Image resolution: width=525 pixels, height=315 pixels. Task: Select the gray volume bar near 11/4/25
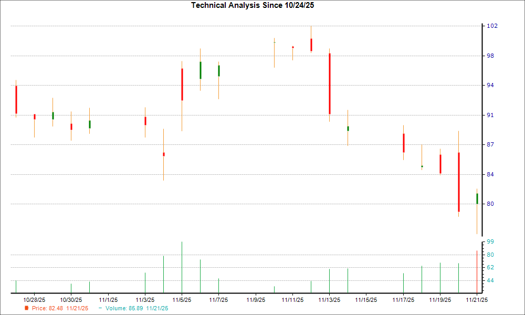coord(163,273)
